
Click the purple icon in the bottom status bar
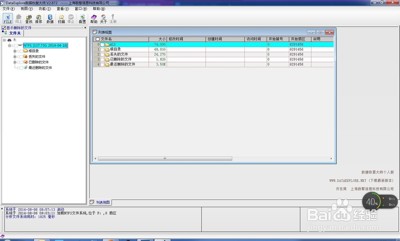click(x=2, y=237)
